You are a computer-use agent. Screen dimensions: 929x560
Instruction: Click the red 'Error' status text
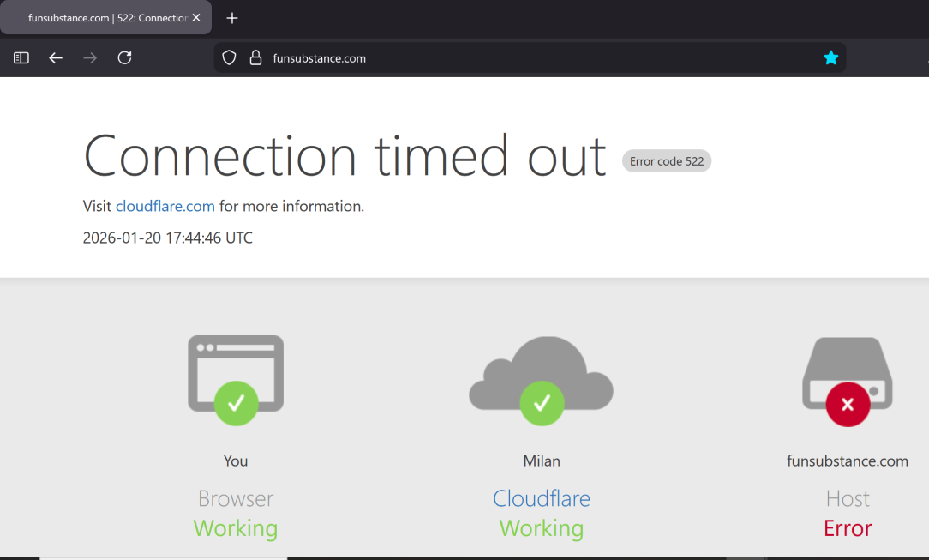click(848, 528)
